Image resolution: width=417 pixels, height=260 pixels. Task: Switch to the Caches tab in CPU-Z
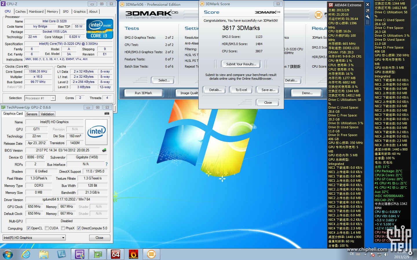21,12
